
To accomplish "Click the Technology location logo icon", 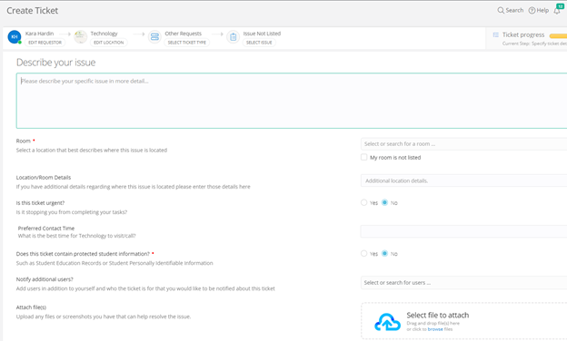I will click(x=80, y=37).
